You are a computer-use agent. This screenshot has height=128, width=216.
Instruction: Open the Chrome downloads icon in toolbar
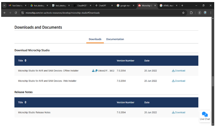pos(199,13)
